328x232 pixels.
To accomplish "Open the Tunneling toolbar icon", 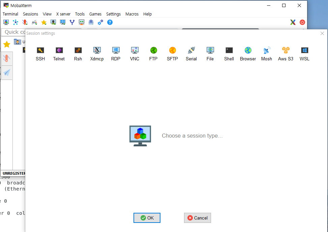I will (x=82, y=22).
